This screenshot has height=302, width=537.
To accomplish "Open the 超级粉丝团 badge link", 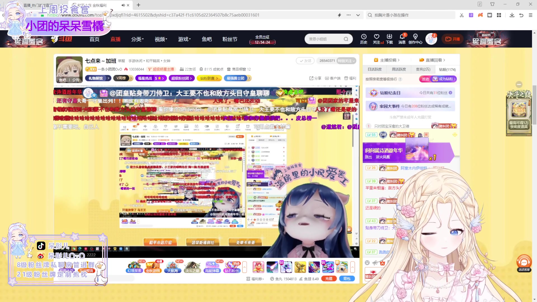I will pos(181,78).
